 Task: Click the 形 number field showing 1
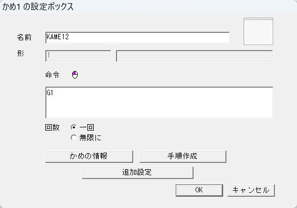(78, 56)
